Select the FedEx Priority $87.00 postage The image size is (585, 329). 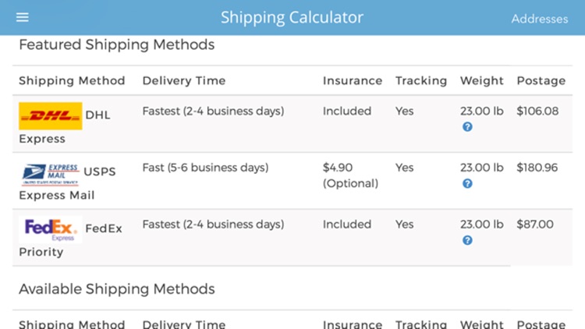535,225
